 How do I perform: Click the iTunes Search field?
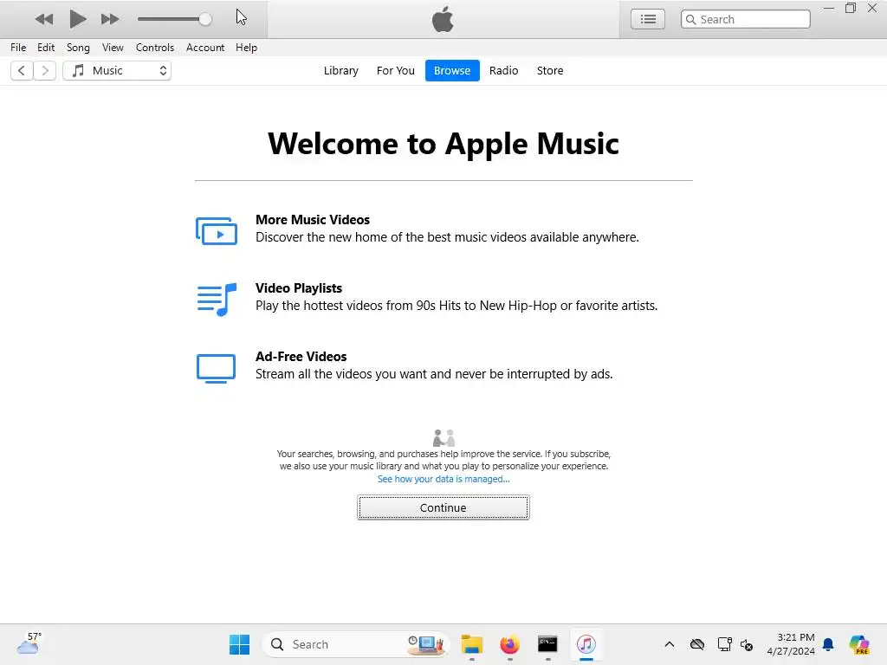[746, 19]
